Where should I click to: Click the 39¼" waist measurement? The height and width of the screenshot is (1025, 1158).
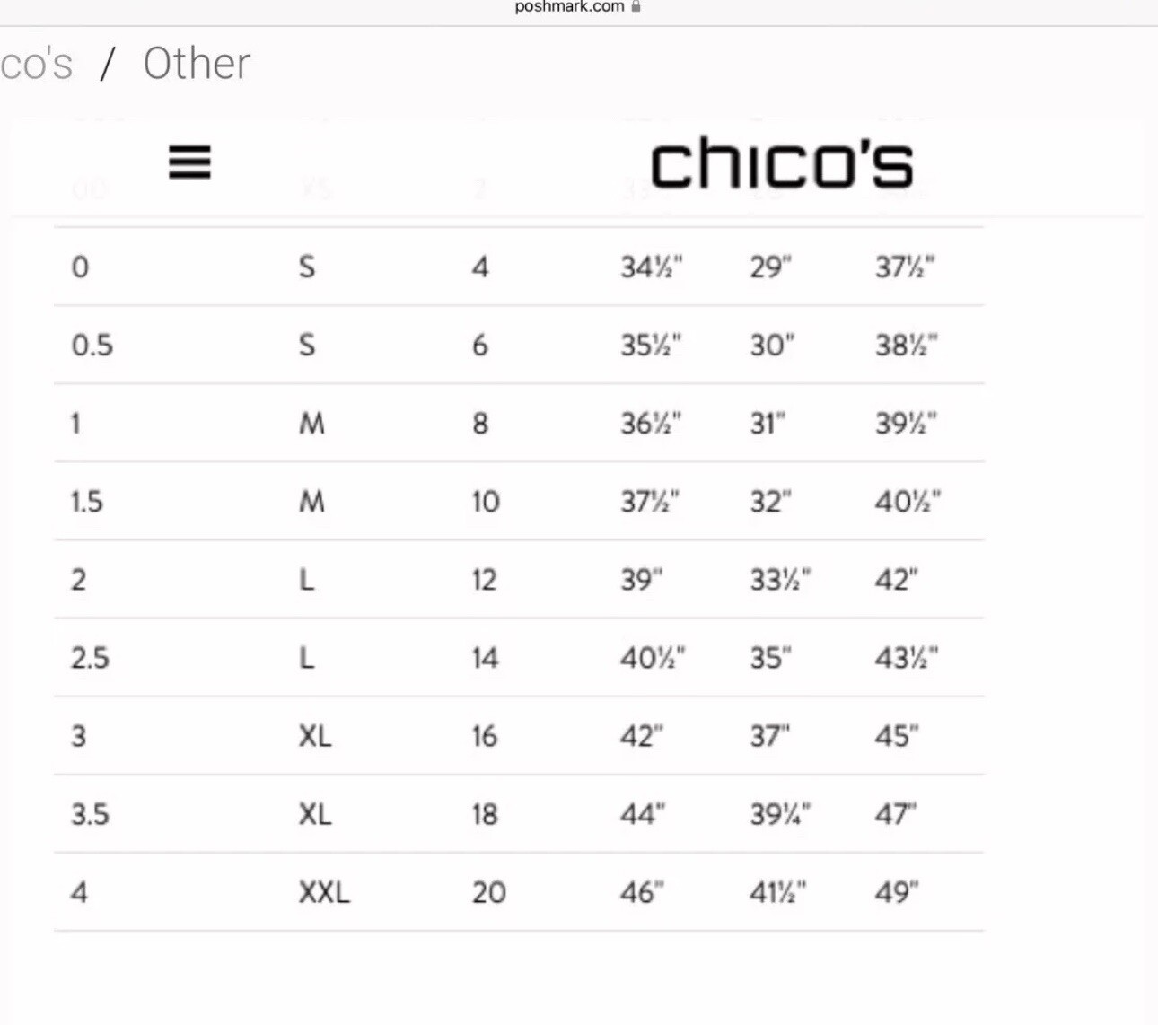(780, 814)
